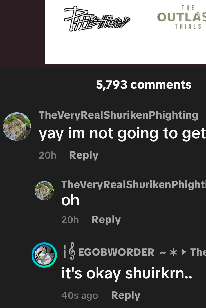206x308 pixels.
Task: Select the "oh" reply text
Action: point(70,200)
